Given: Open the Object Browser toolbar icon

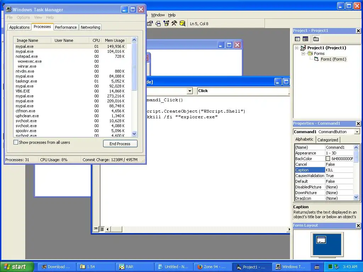Looking at the screenshot, I should 166,24.
